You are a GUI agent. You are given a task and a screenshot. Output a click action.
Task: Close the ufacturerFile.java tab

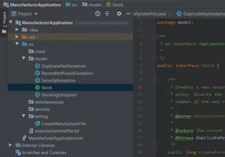click(x=169, y=14)
